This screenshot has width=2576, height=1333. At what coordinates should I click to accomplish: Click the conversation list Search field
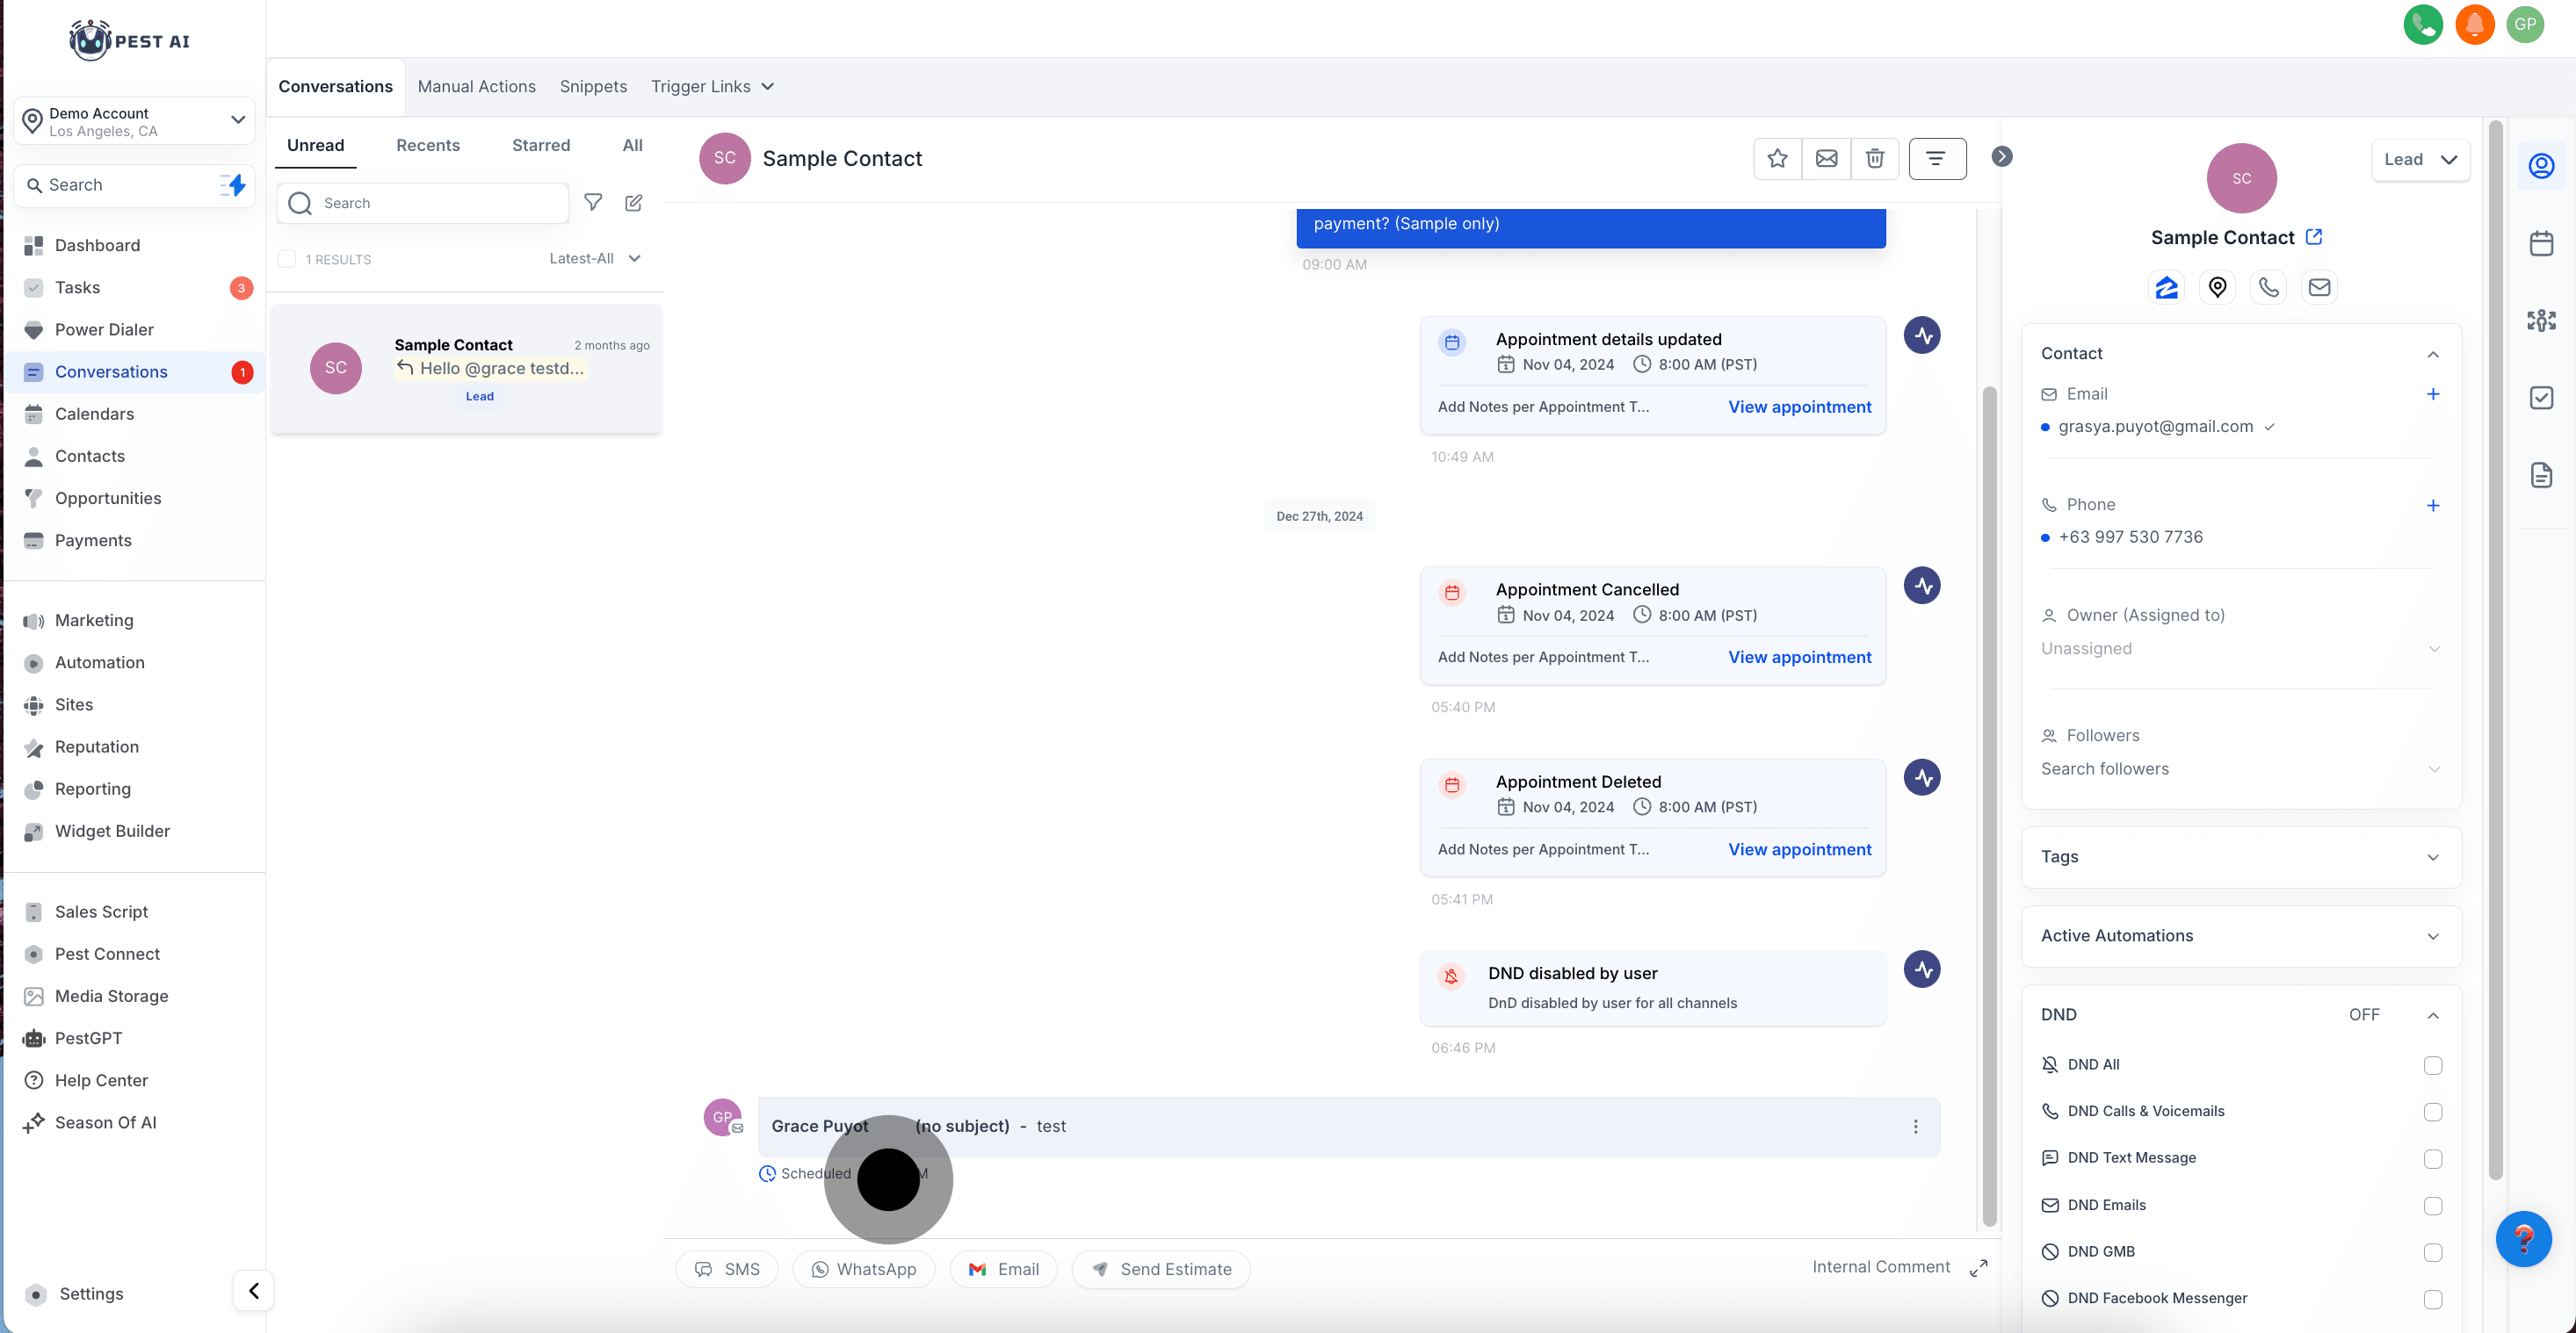436,204
